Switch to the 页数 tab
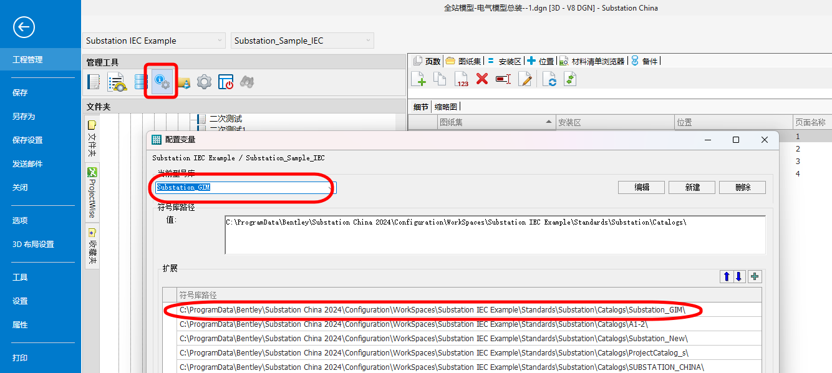This screenshot has width=832, height=373. (x=427, y=61)
